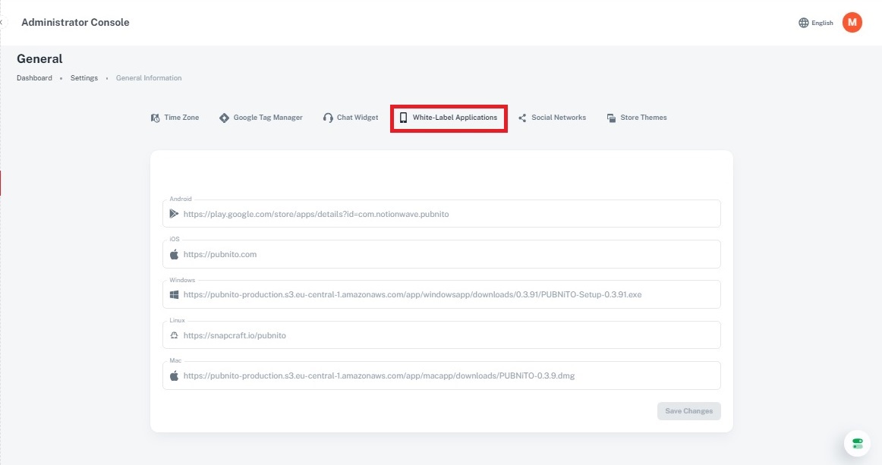Open the Store Themes tab
Image resolution: width=882 pixels, height=465 pixels.
pos(637,118)
